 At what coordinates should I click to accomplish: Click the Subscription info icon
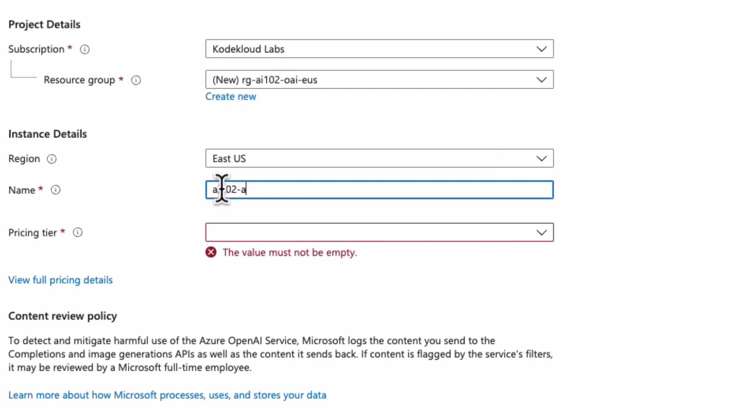tap(84, 49)
